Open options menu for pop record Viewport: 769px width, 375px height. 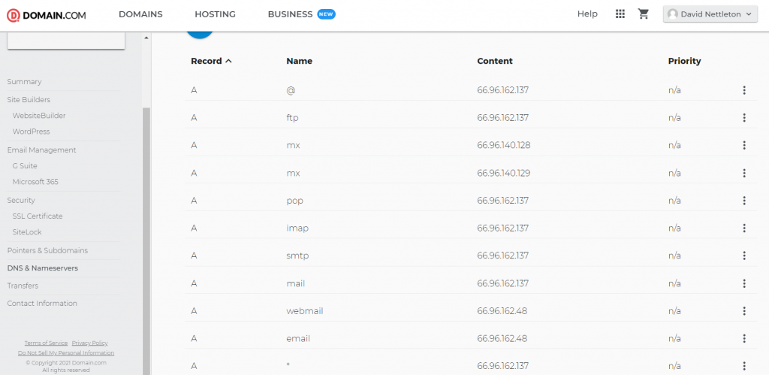[x=744, y=201]
